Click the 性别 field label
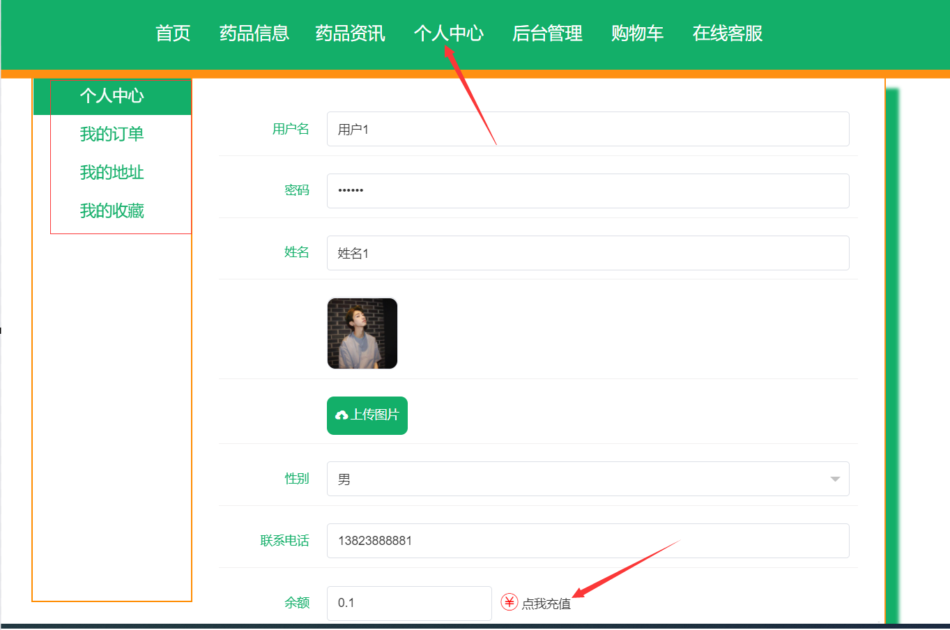Screen dimensions: 950x630 click(297, 479)
